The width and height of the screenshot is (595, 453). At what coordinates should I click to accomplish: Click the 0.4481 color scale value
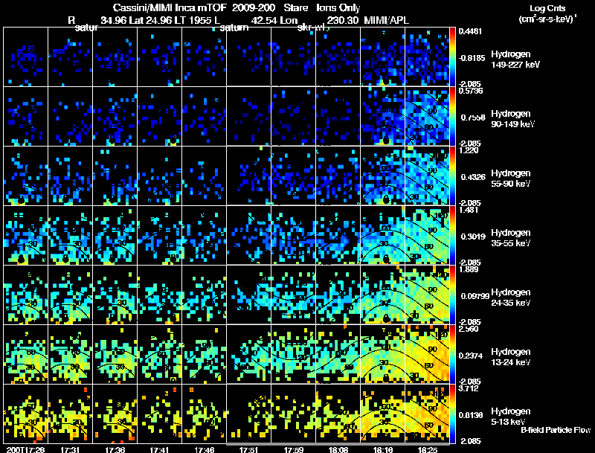pos(470,31)
